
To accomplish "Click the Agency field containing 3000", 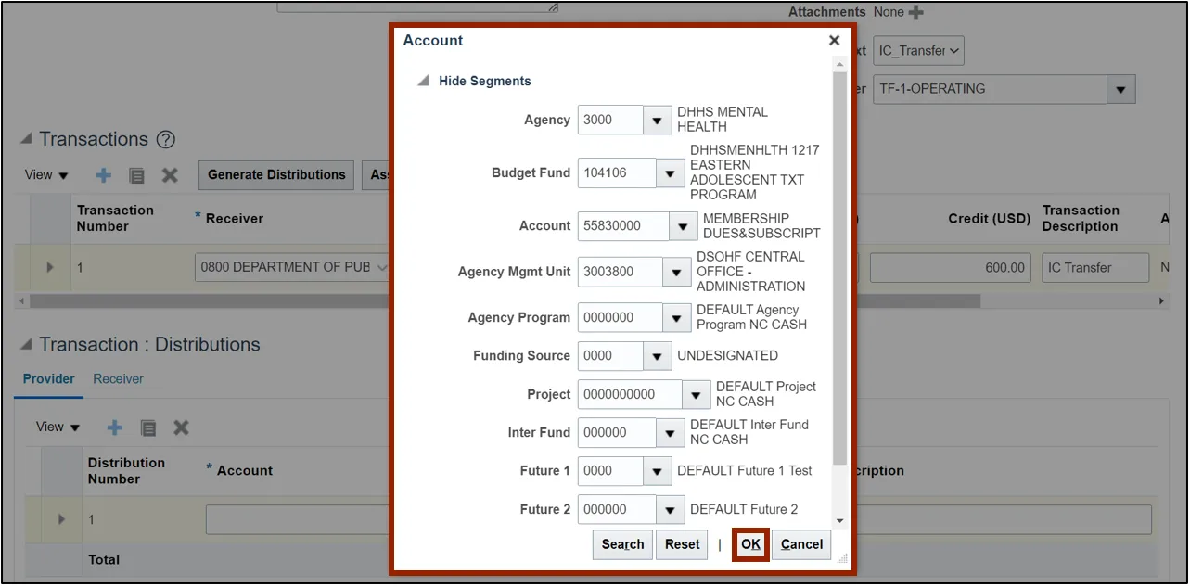I will (610, 120).
